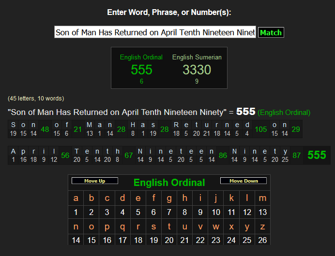Click the word total 86 for Nineteen
Viewport: 335px width, 256px height.
(223, 155)
